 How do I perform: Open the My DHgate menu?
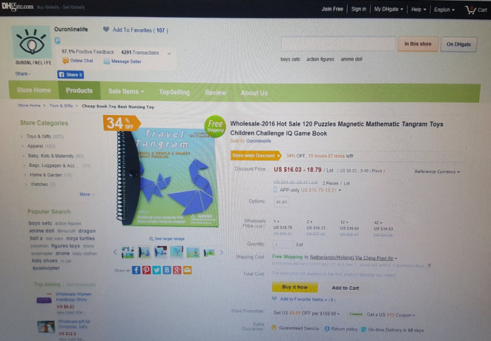[389, 10]
